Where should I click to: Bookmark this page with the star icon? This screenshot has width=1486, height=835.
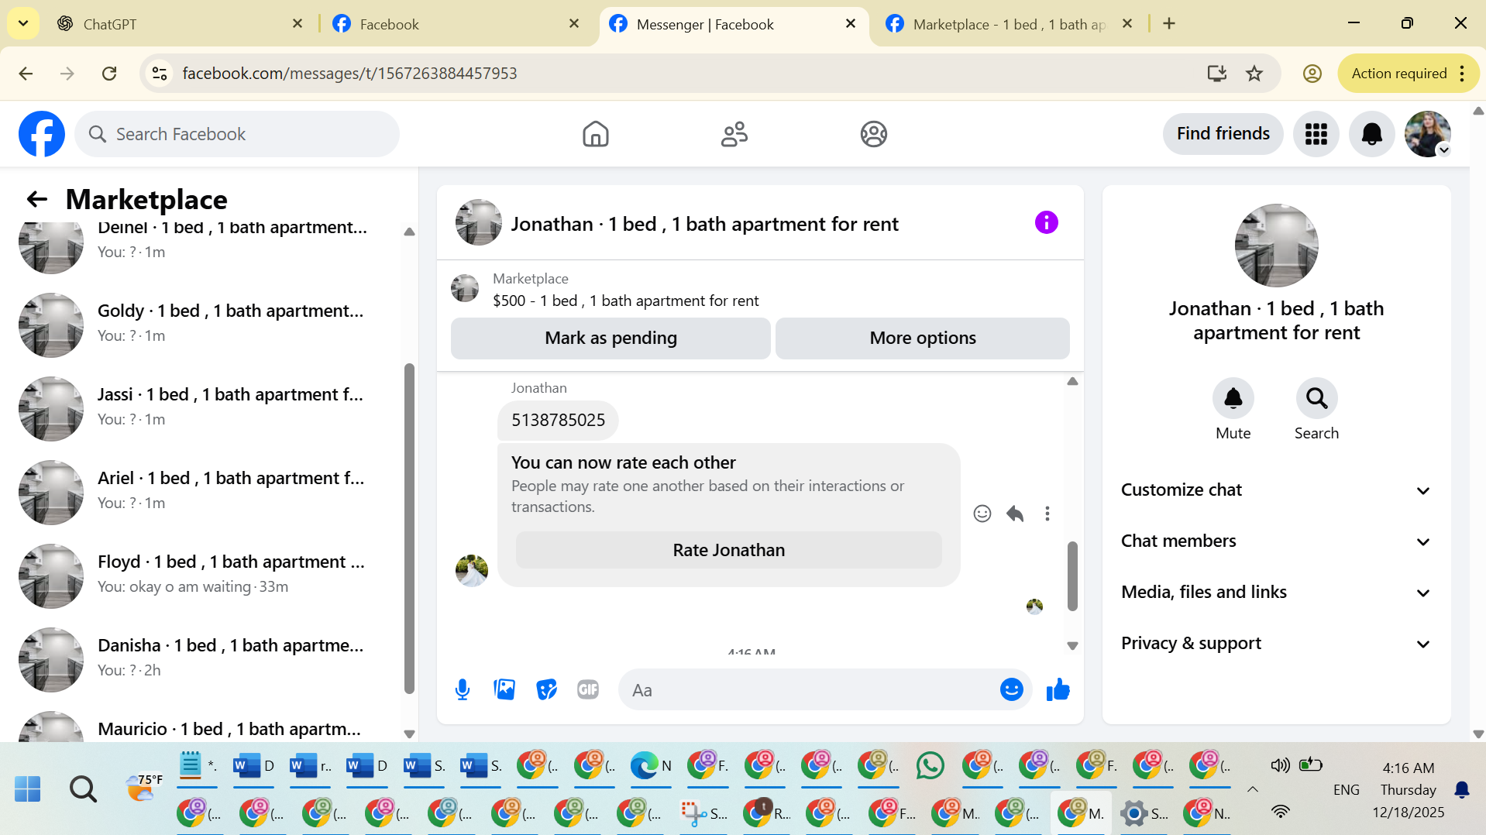pyautogui.click(x=1254, y=74)
